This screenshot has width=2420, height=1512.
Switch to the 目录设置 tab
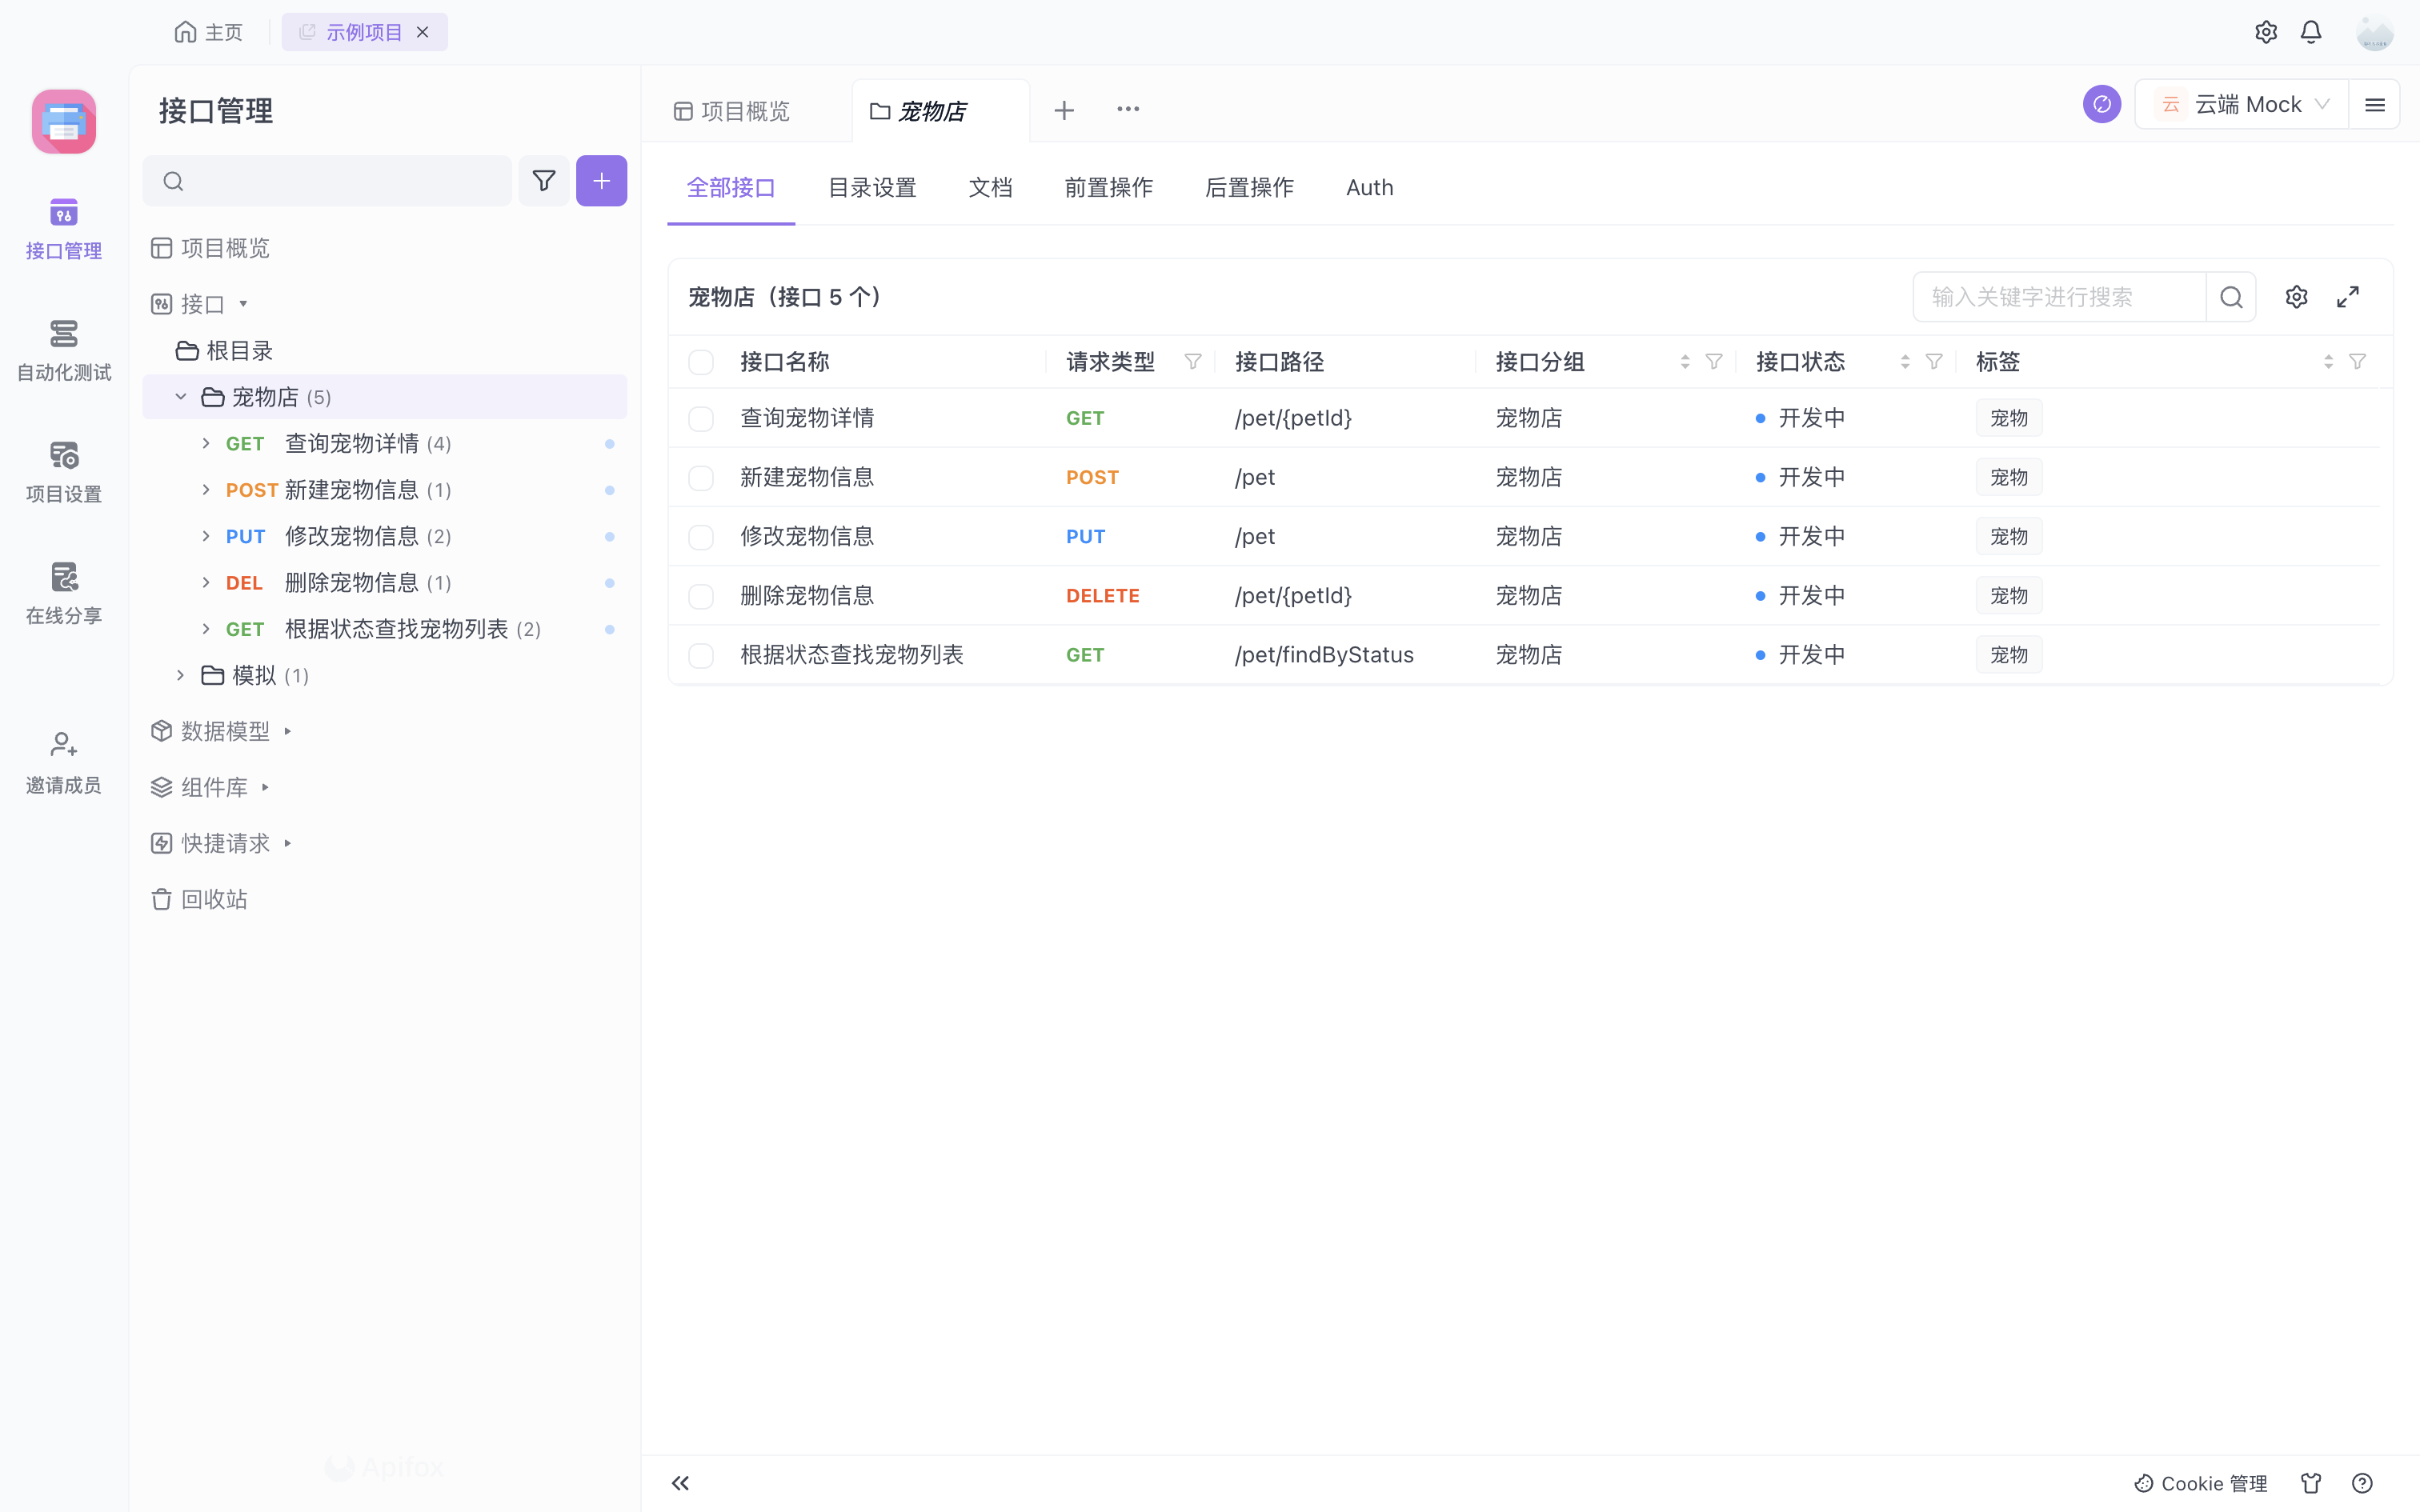pos(871,188)
